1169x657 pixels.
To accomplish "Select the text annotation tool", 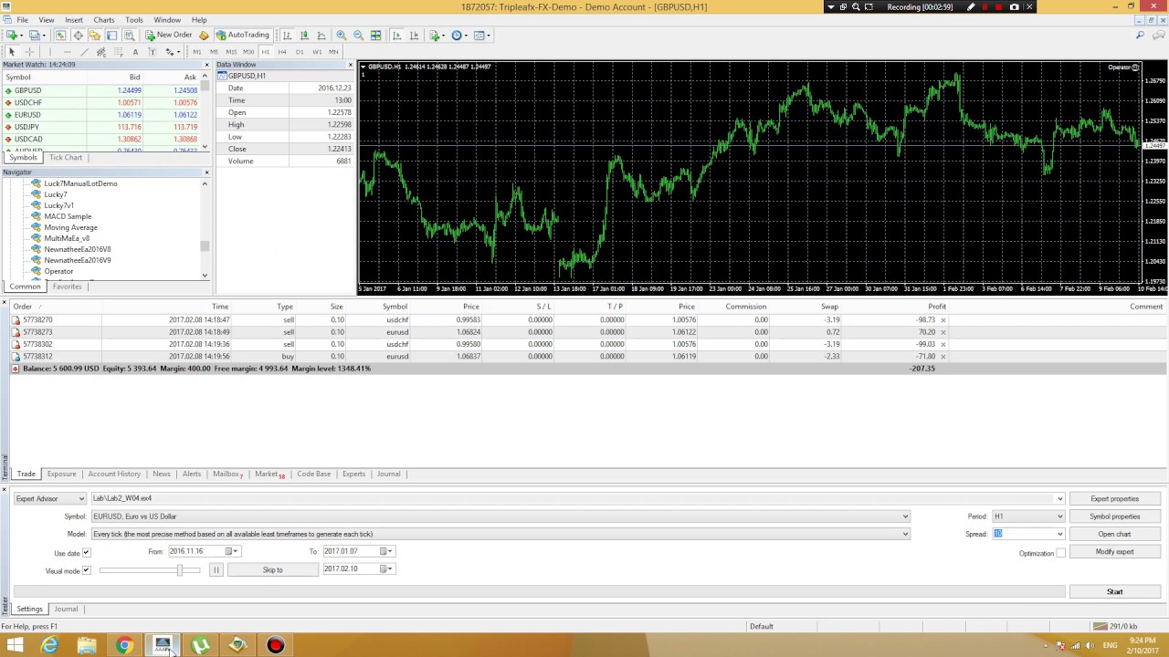I will pyautogui.click(x=135, y=52).
